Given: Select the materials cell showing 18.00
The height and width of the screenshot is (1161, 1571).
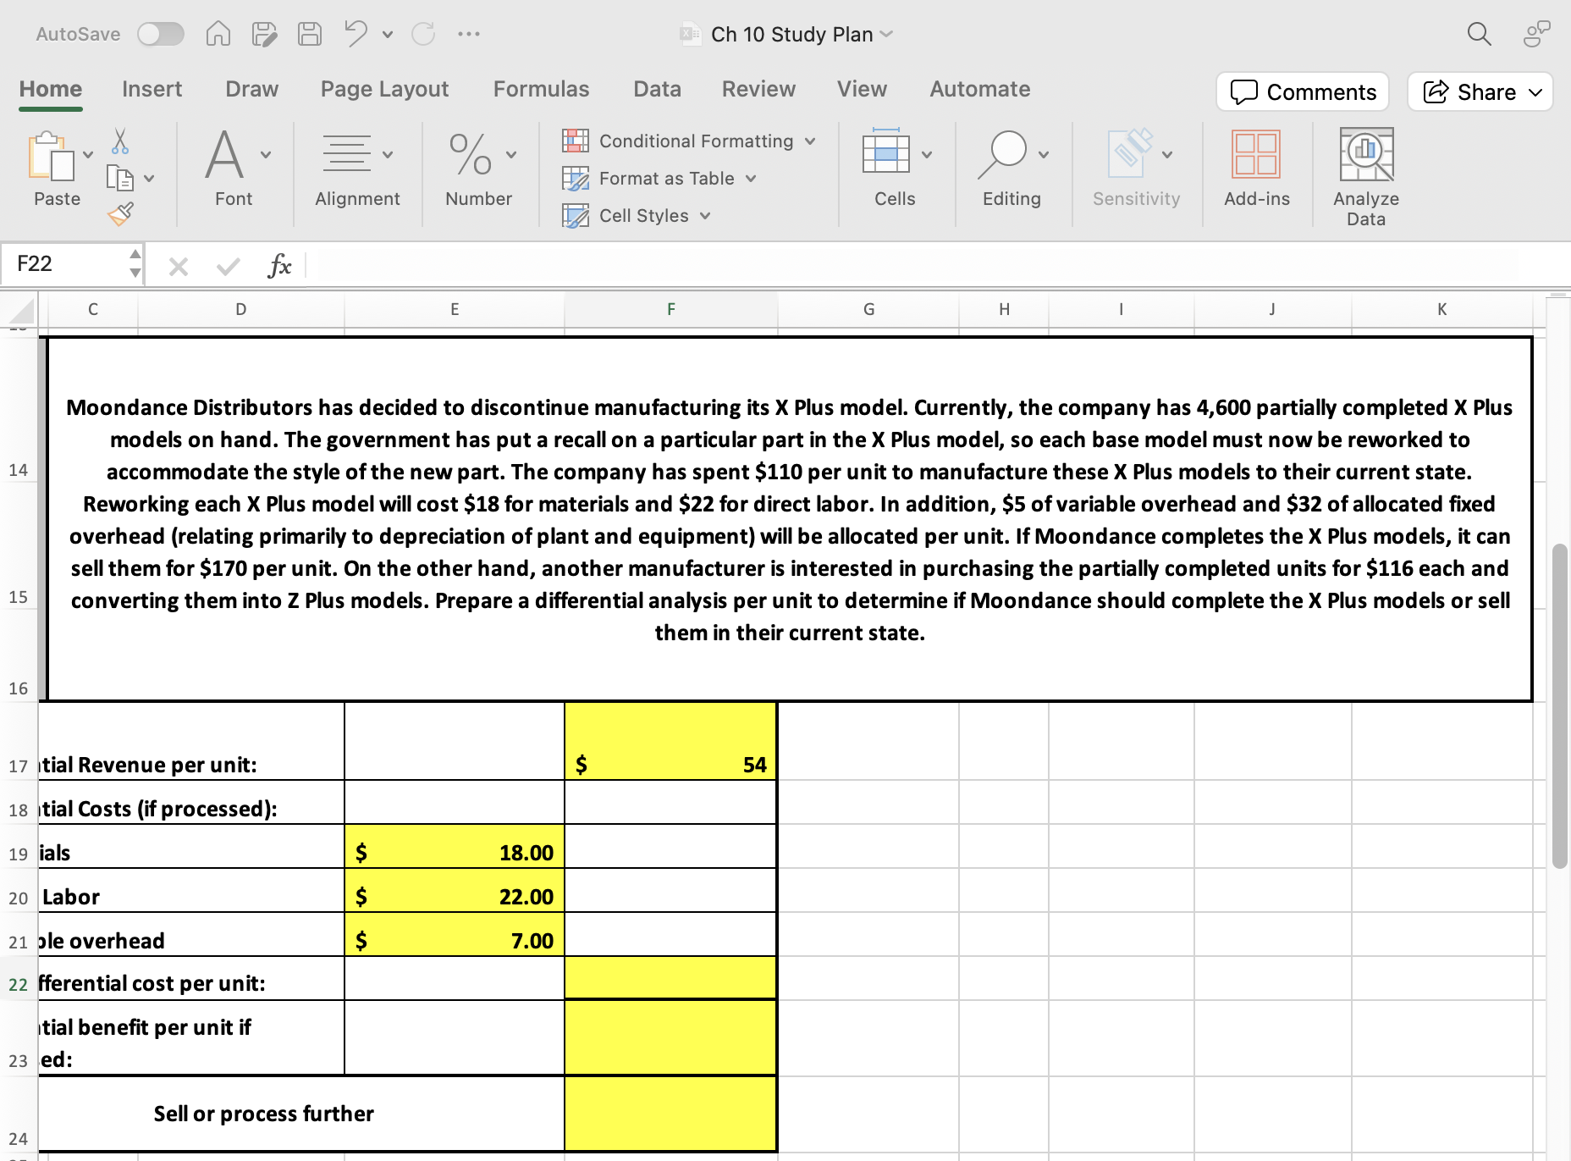Looking at the screenshot, I should 455,847.
